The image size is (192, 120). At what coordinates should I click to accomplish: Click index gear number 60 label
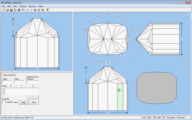tap(90, 21)
